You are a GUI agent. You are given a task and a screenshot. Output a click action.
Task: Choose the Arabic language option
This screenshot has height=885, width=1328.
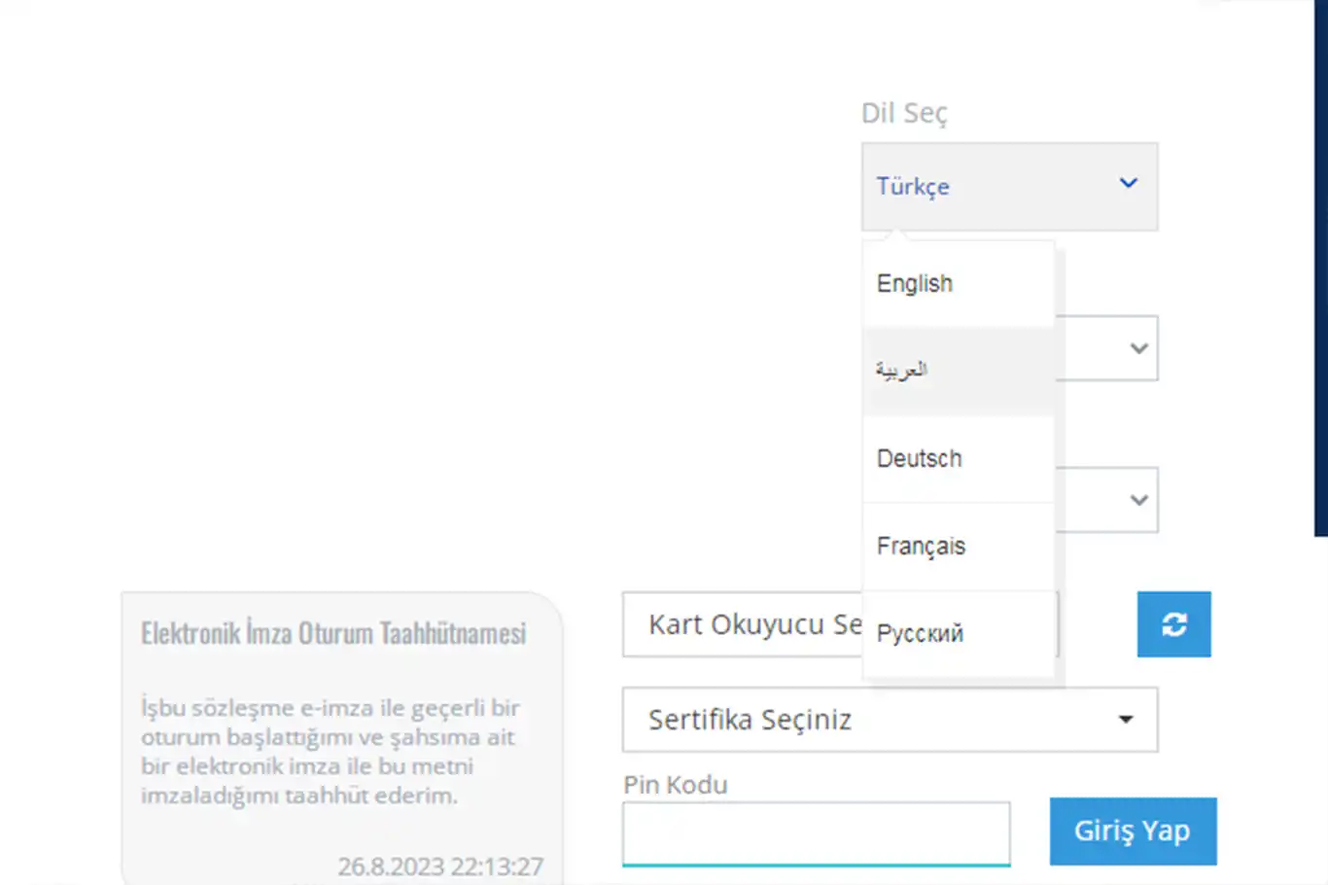(959, 372)
